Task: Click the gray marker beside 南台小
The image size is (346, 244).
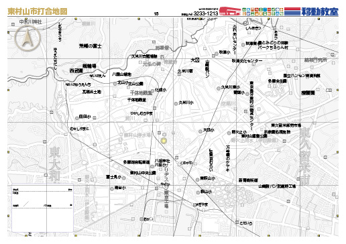Action: point(112,189)
